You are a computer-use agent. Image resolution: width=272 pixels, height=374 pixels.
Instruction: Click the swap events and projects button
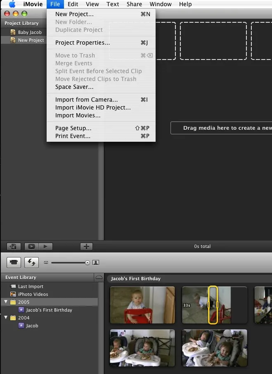tap(31, 262)
